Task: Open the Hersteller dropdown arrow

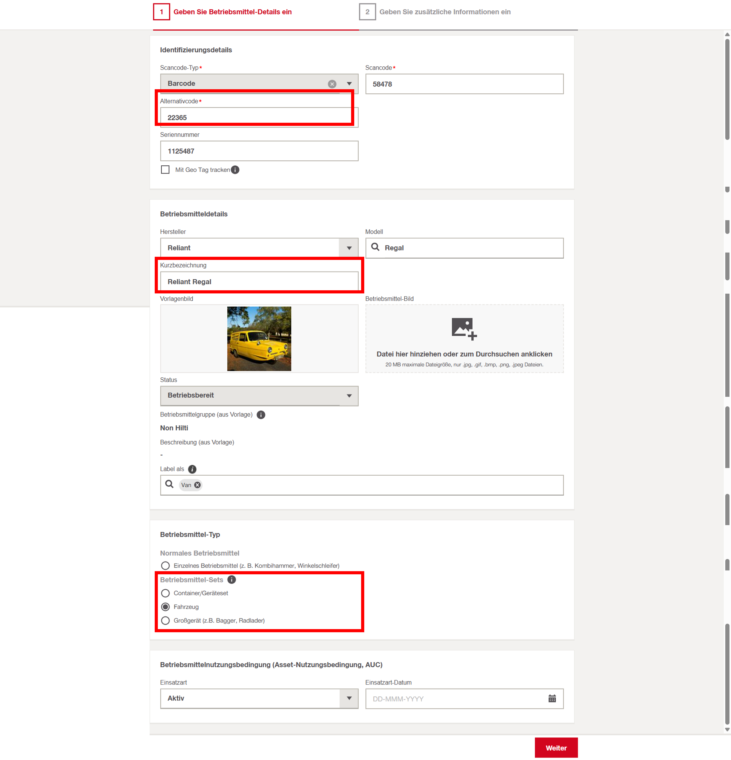Action: coord(349,248)
